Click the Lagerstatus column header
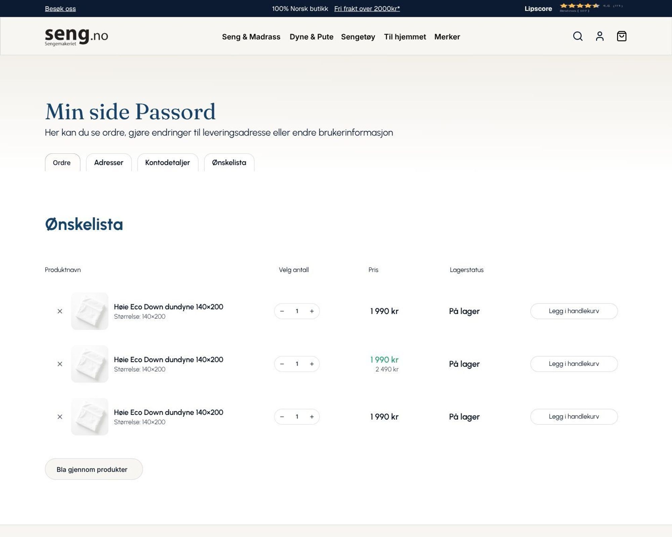Image resolution: width=672 pixels, height=537 pixels. [x=467, y=270]
